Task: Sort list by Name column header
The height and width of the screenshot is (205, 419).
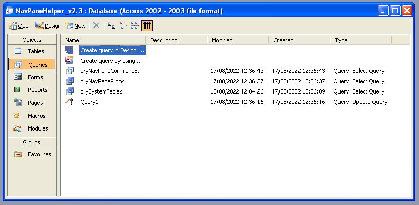Action: [103, 40]
